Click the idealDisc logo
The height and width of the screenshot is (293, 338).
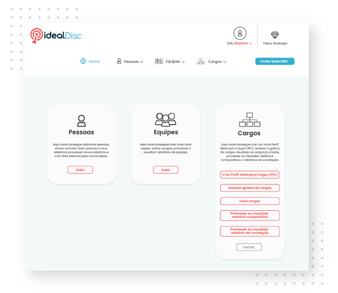click(56, 36)
